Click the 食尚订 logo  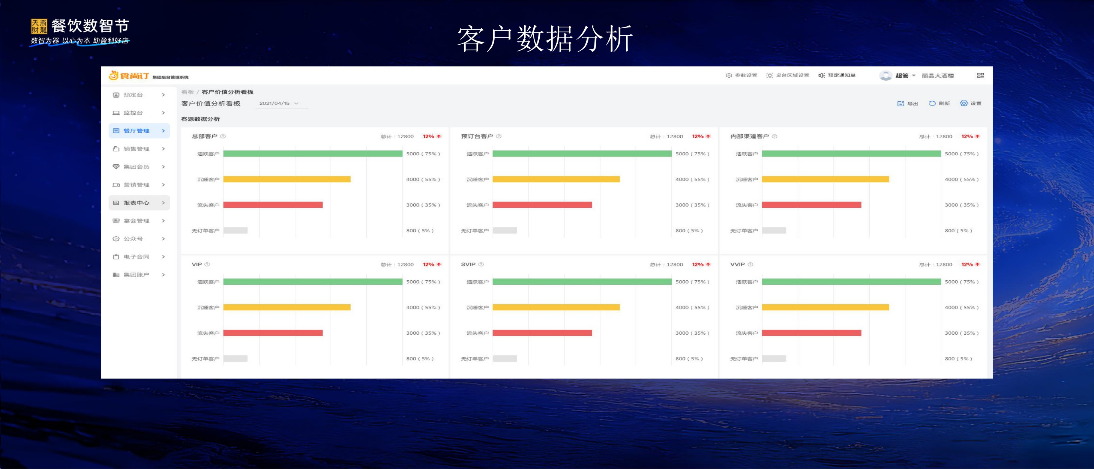(x=129, y=76)
